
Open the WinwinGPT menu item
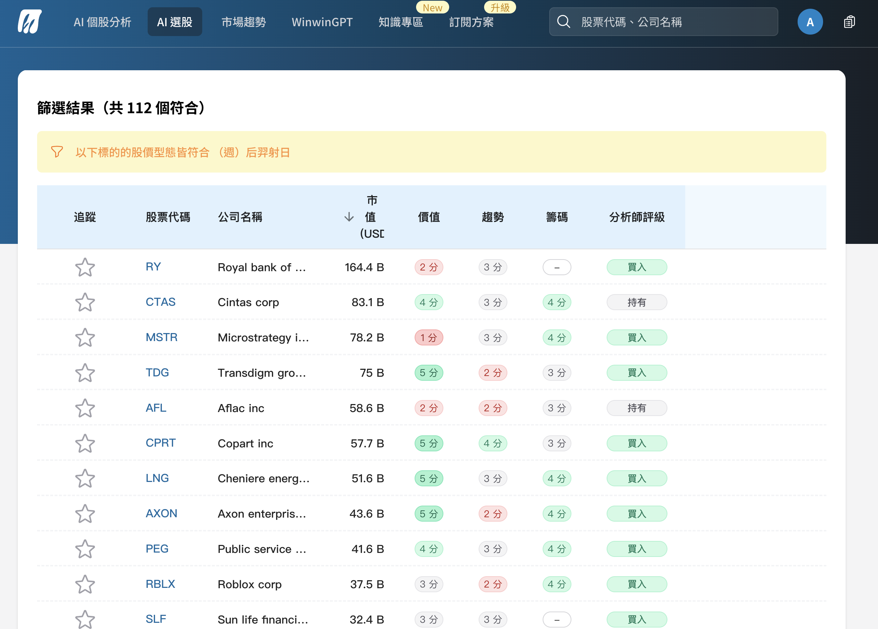[322, 22]
